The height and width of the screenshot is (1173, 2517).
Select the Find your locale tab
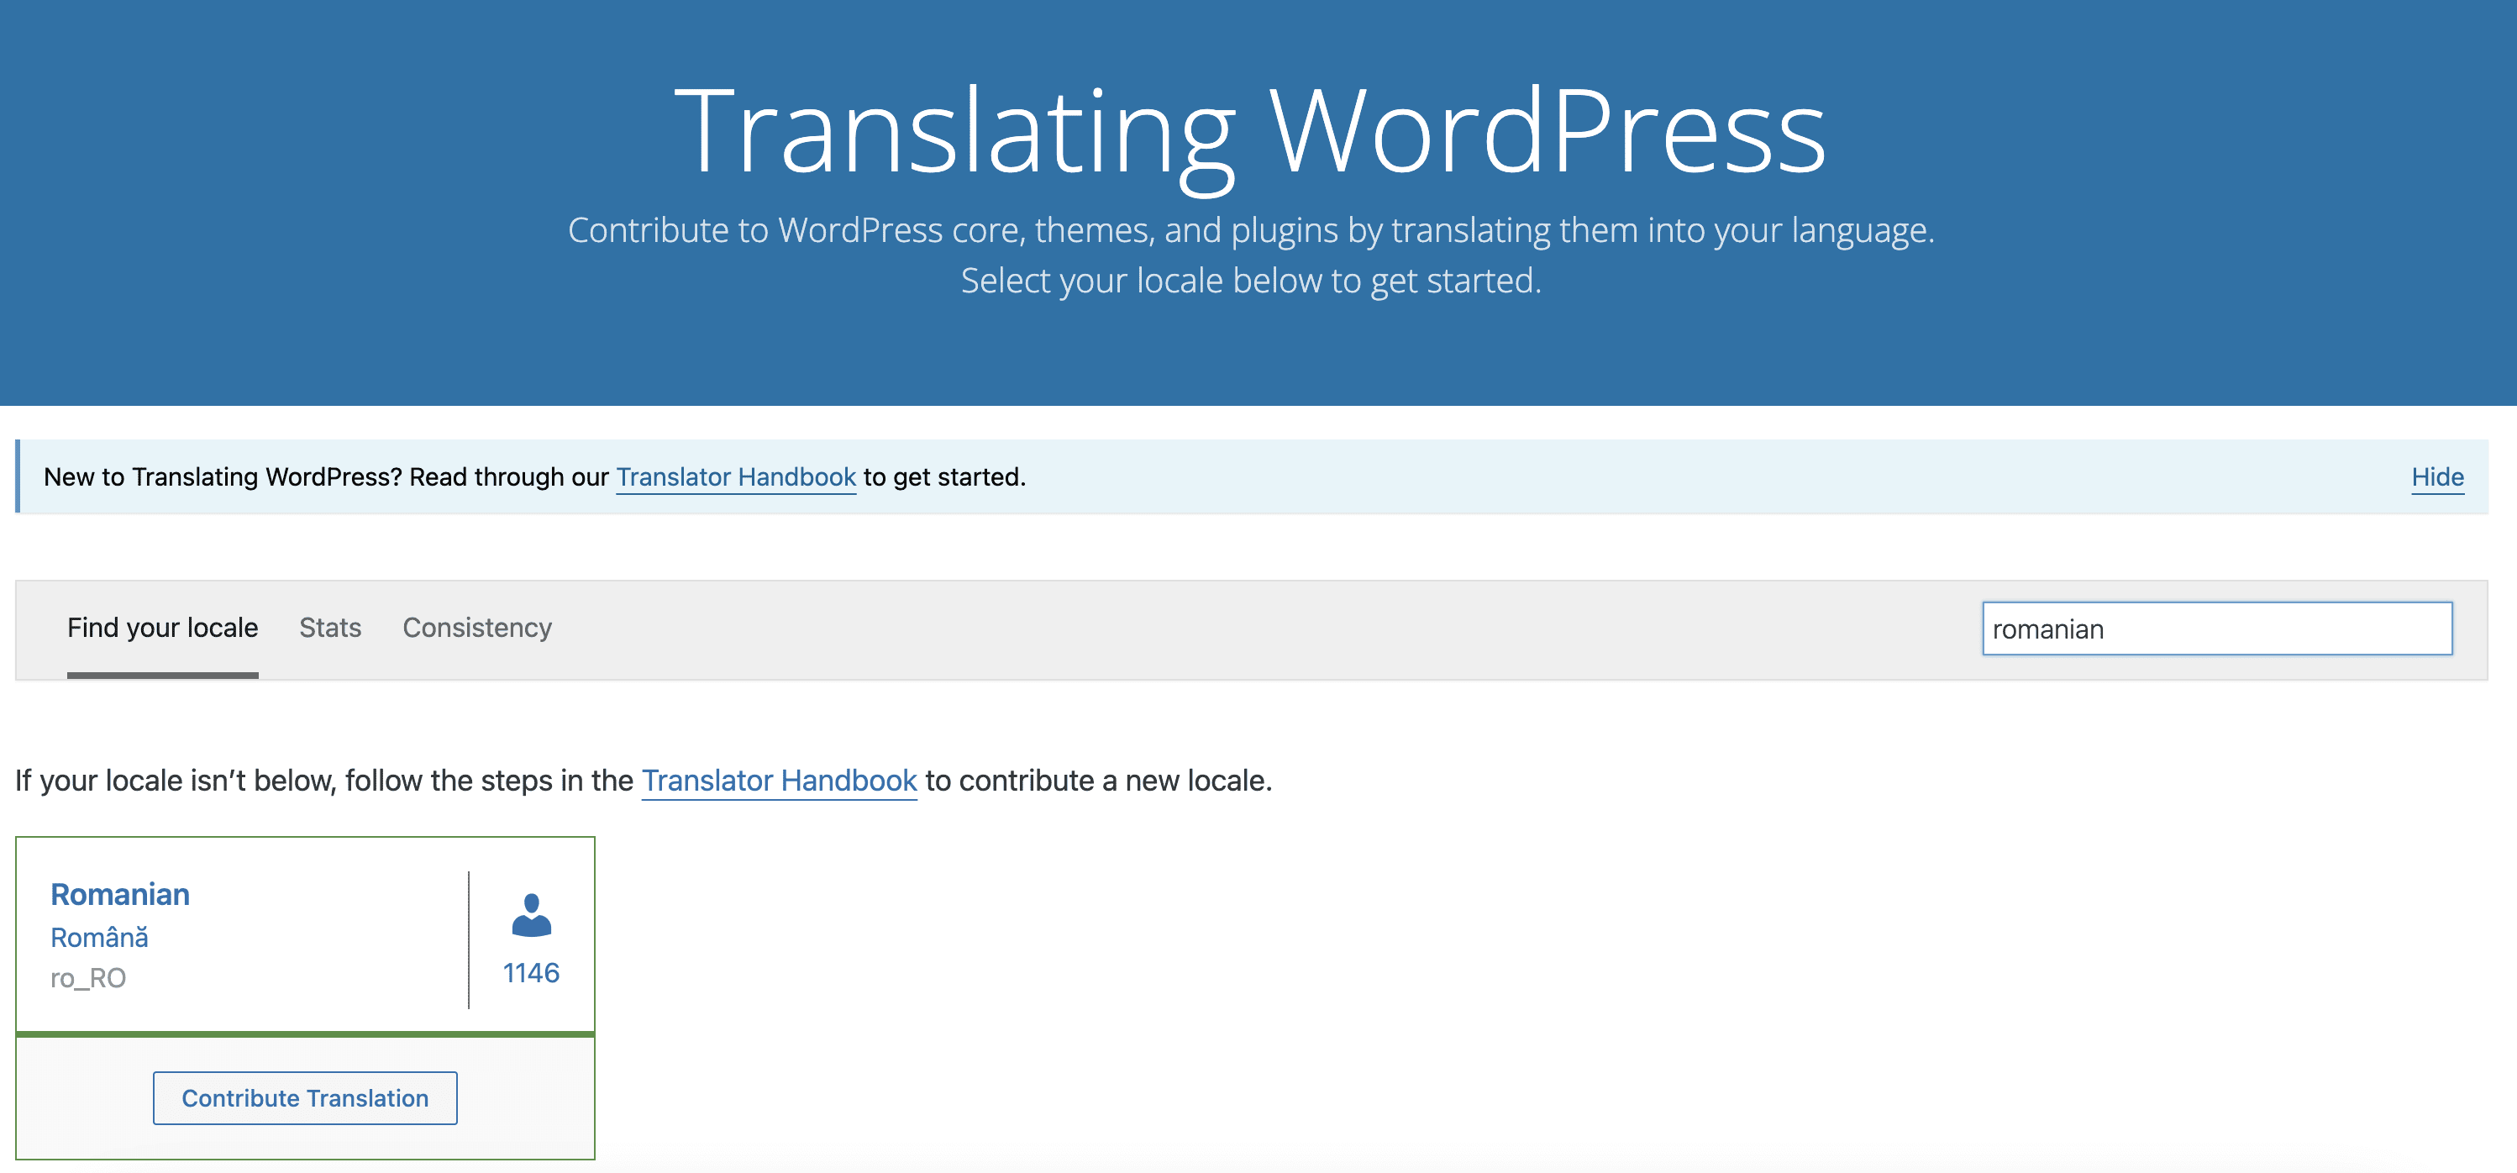(162, 628)
